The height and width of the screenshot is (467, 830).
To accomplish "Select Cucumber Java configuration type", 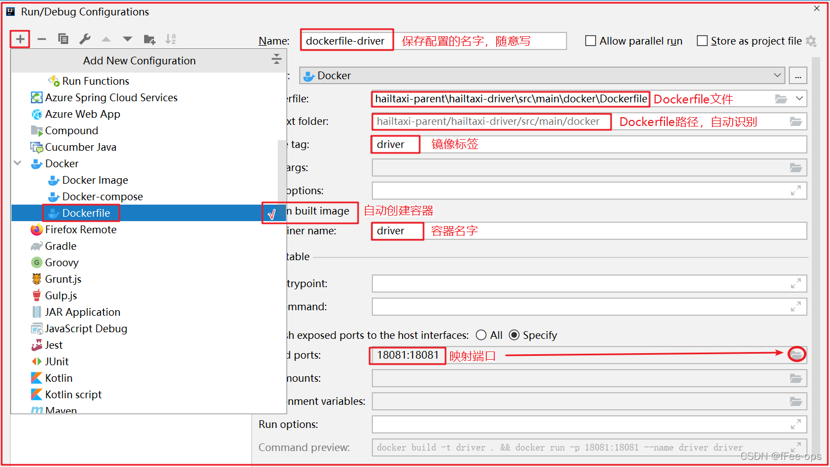I will click(81, 147).
